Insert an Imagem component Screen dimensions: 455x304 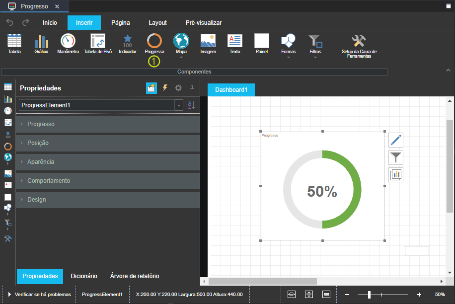tap(208, 44)
